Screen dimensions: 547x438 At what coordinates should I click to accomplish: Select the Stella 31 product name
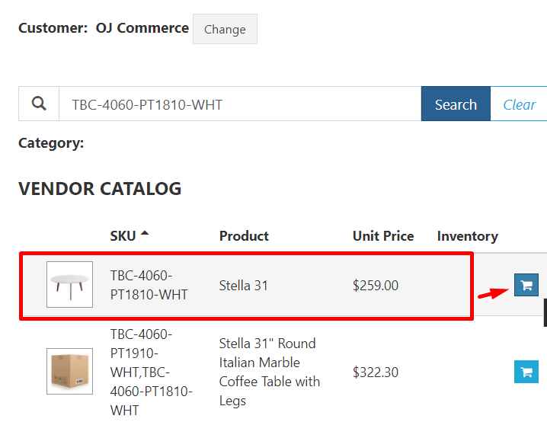243,286
